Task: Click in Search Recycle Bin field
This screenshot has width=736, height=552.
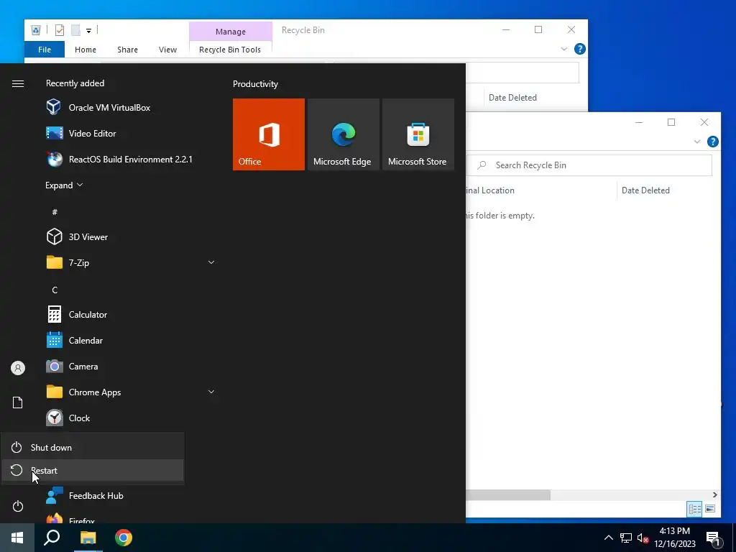Action: pos(590,165)
